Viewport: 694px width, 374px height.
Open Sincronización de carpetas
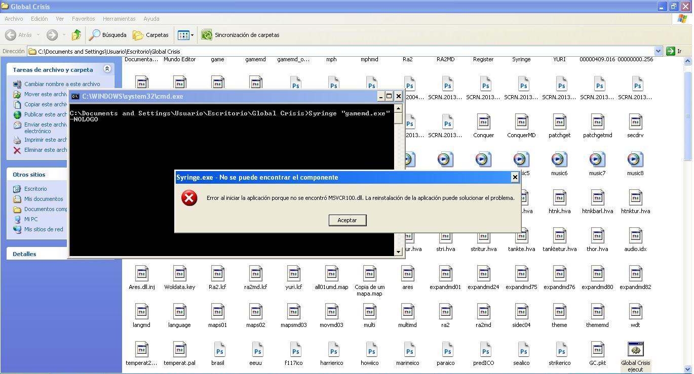coord(241,35)
